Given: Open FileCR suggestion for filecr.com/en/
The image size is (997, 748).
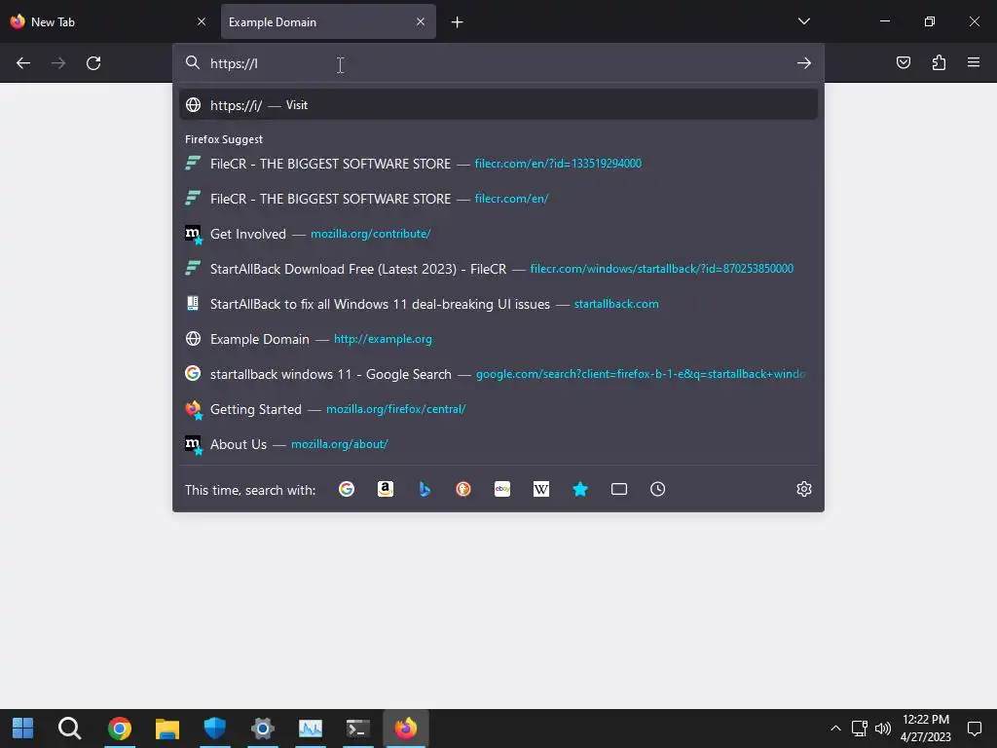Looking at the screenshot, I should click(498, 199).
